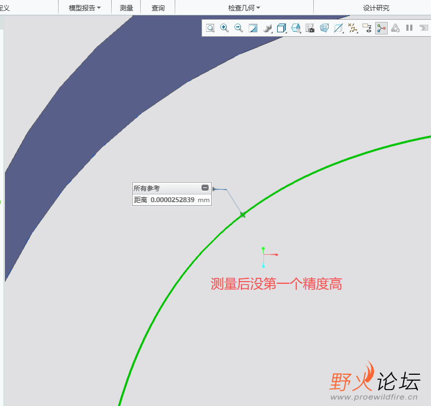Toggle the spin center icon
This screenshot has height=406, width=431.
tap(381, 28)
